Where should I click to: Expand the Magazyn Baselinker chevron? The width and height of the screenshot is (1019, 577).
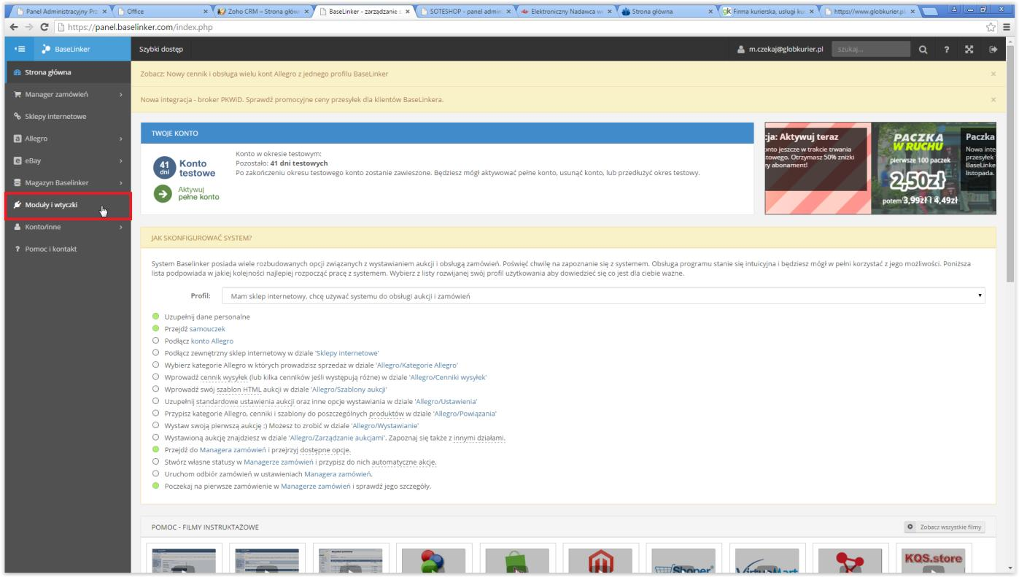pyautogui.click(x=121, y=183)
